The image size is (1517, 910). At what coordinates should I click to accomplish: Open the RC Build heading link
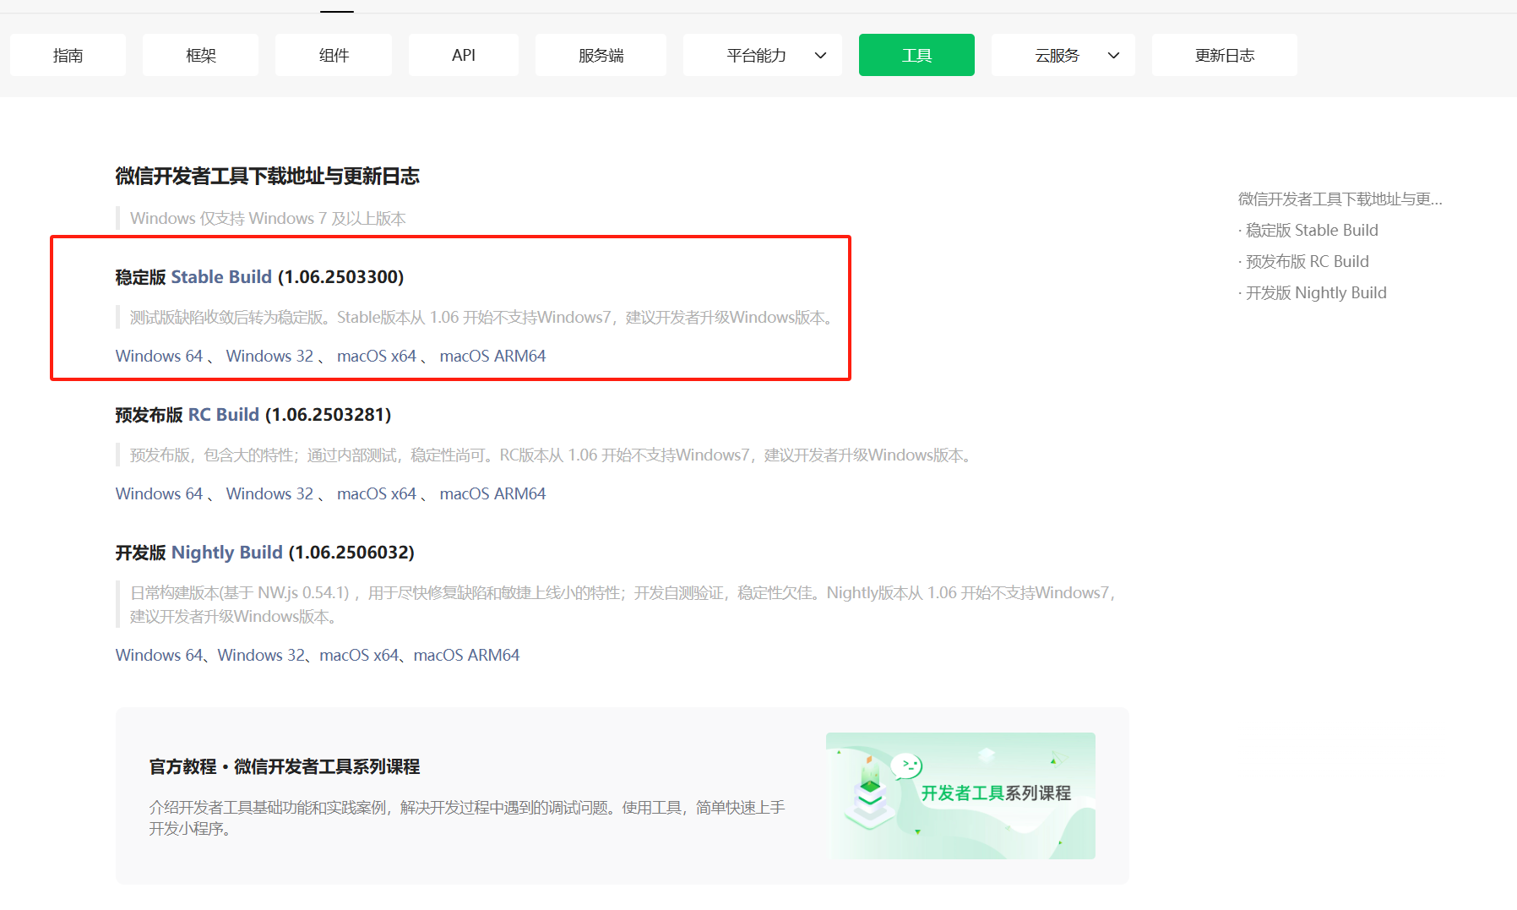224,415
